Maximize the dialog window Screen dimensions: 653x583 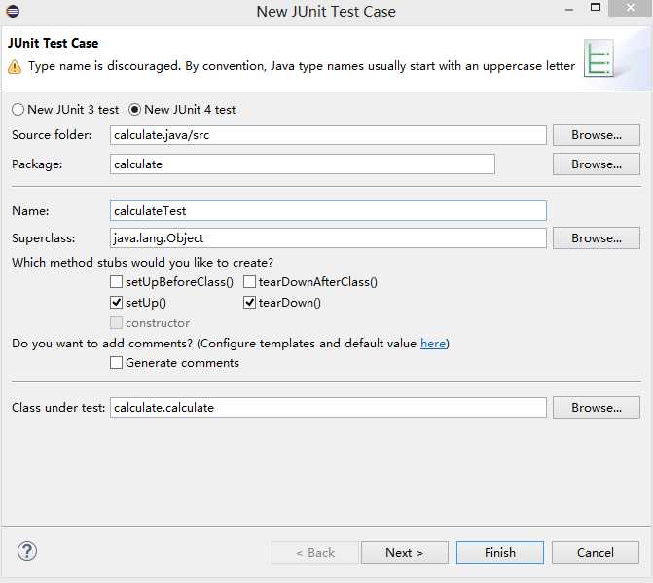tap(596, 8)
